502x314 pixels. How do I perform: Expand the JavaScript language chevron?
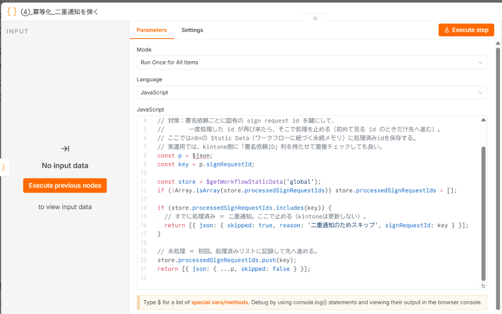coord(480,93)
